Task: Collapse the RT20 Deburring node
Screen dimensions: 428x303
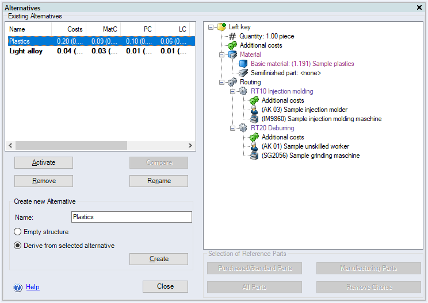Action: pyautogui.click(x=233, y=128)
